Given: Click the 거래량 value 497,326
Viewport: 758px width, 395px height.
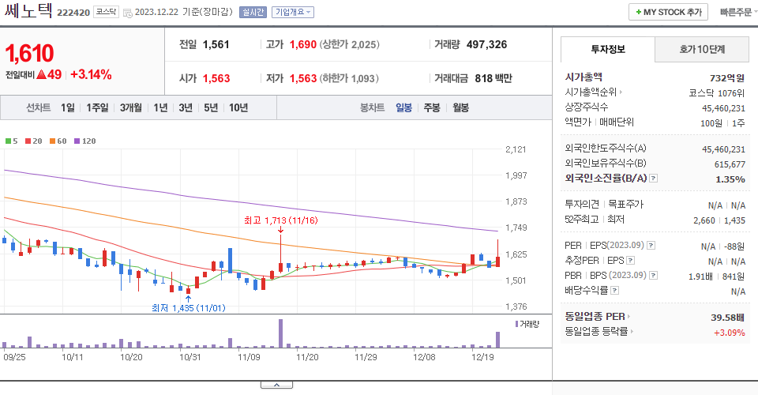Looking at the screenshot, I should click(487, 44).
